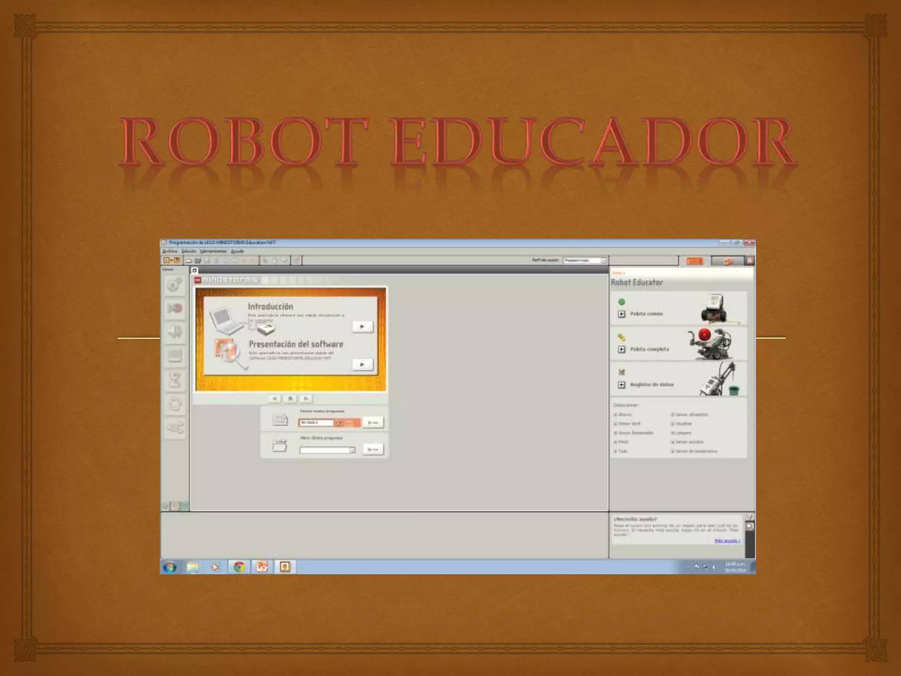This screenshot has width=901, height=676.
Task: Open the Archivo menu
Action: (170, 251)
